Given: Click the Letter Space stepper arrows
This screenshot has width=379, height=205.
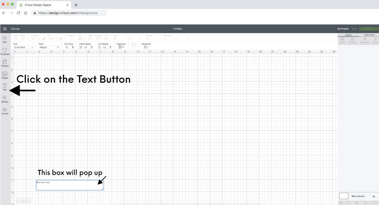Looking at the screenshot, I should 92,47.
